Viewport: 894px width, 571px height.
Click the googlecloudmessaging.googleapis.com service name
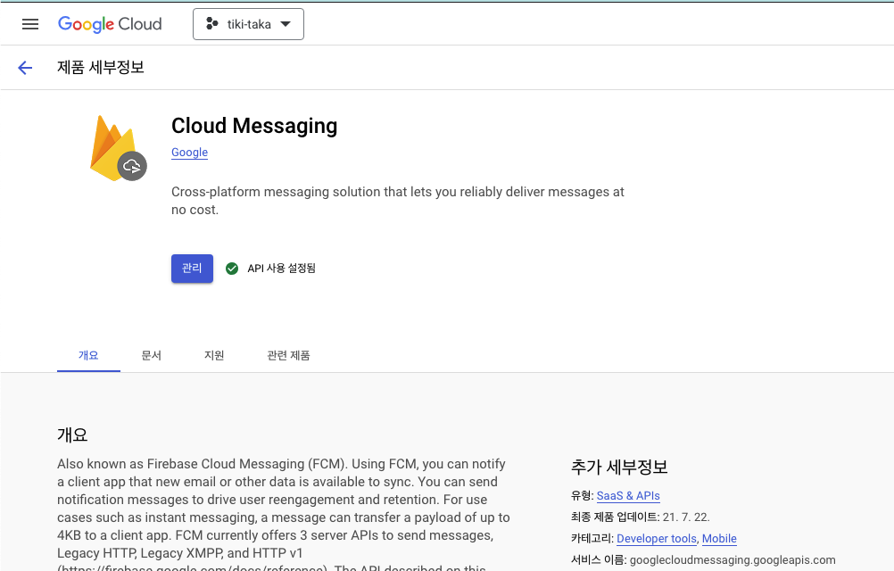(733, 560)
